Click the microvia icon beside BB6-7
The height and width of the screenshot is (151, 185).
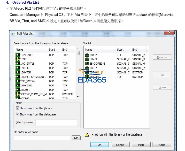click(87, 68)
